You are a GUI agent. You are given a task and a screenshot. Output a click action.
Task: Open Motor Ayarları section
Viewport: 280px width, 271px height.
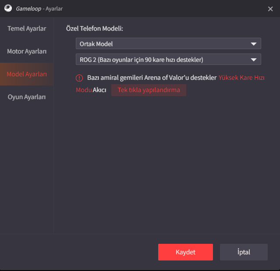(x=27, y=51)
